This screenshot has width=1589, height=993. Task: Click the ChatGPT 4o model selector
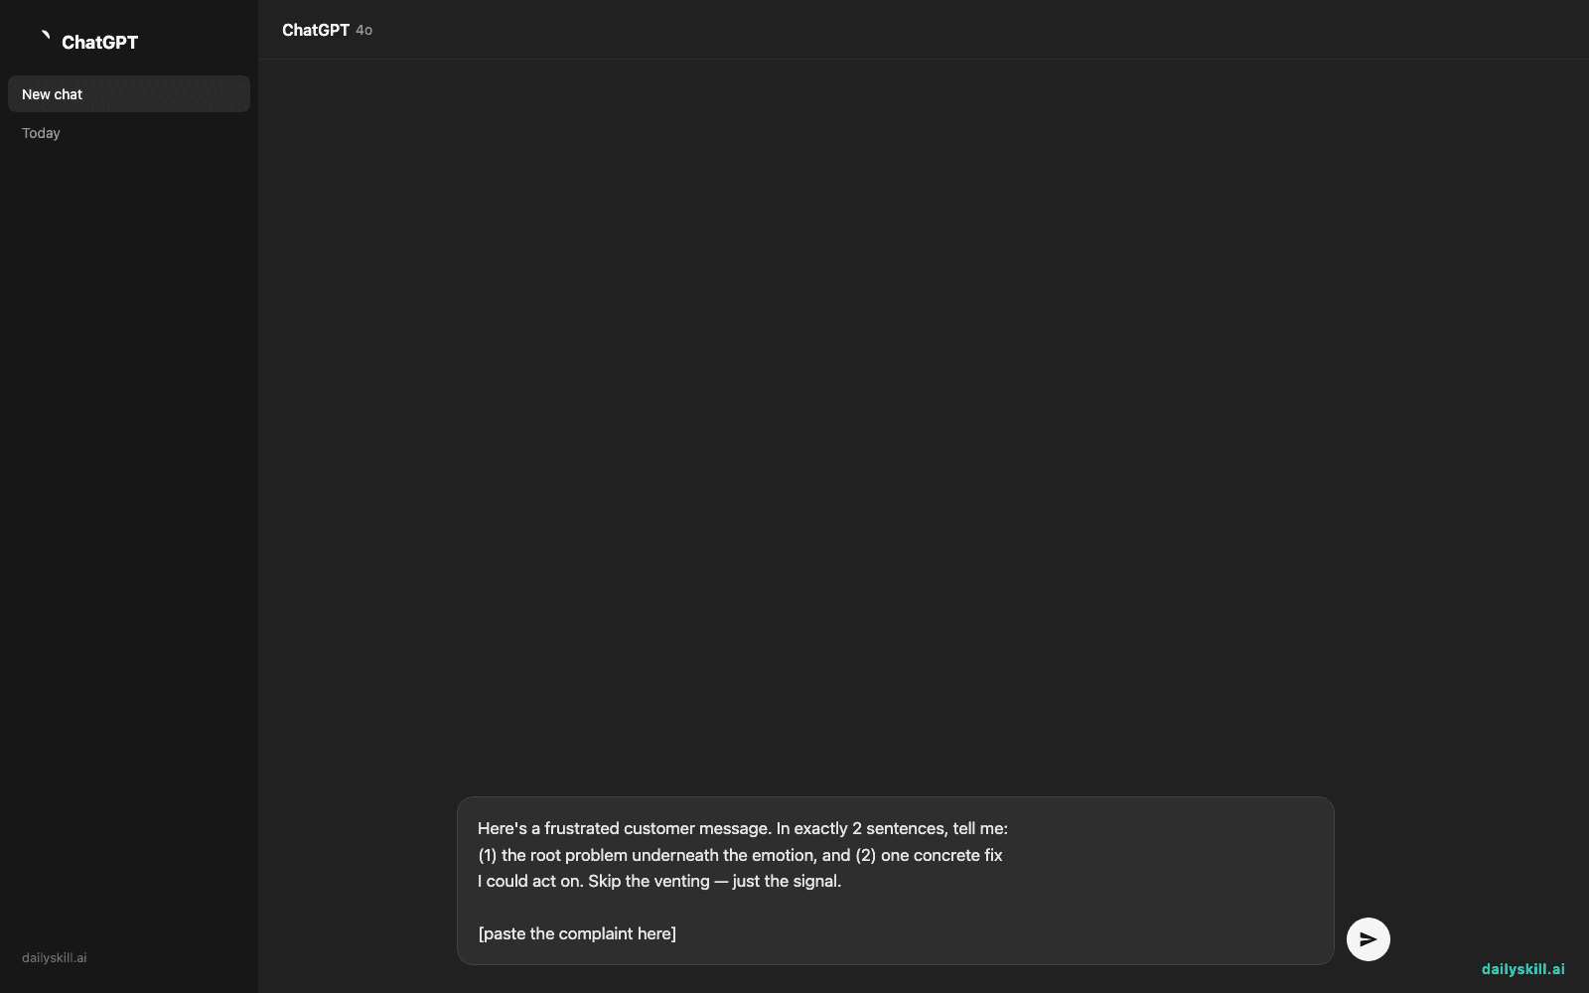(327, 30)
